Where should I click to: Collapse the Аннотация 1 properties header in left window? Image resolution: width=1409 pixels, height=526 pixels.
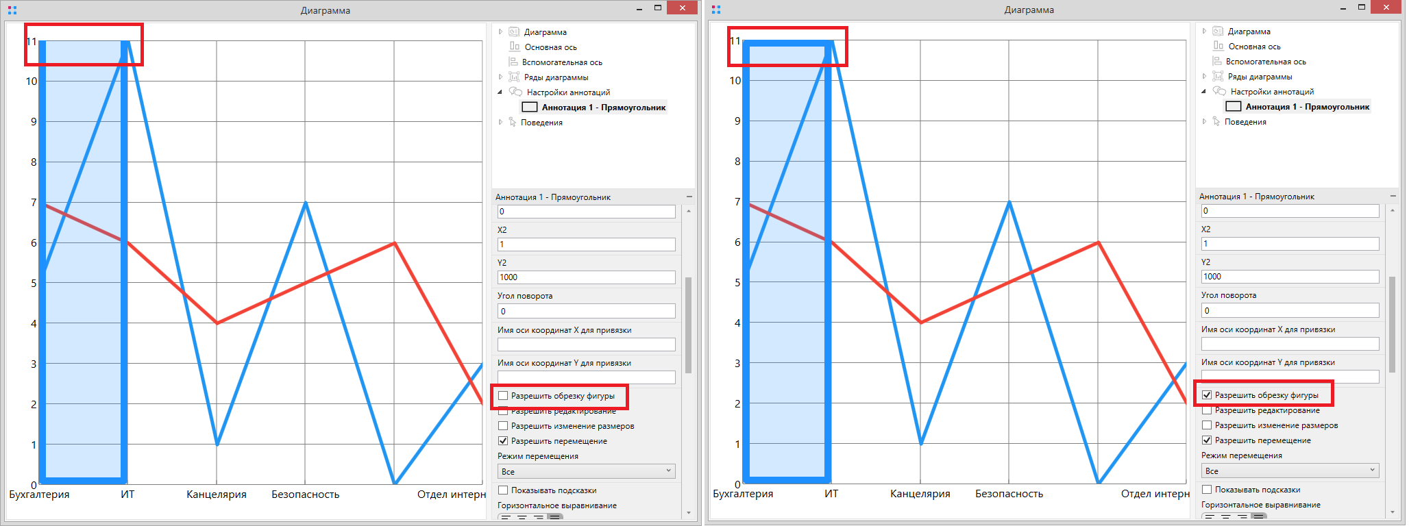(x=689, y=197)
